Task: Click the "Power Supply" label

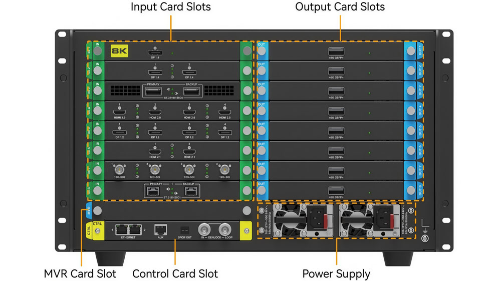Action: pos(336,274)
